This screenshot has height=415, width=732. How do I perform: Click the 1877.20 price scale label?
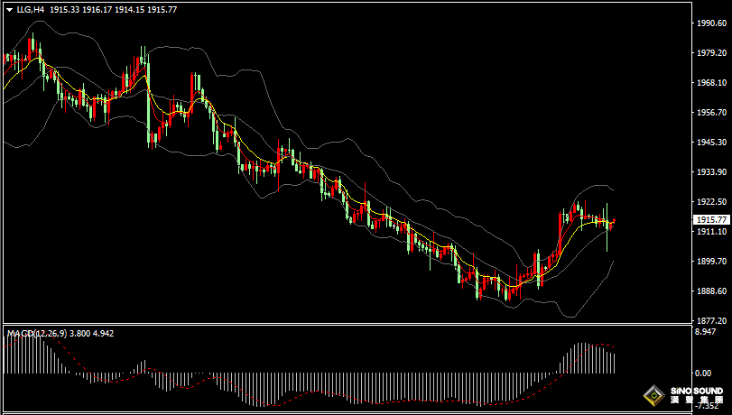pos(709,320)
